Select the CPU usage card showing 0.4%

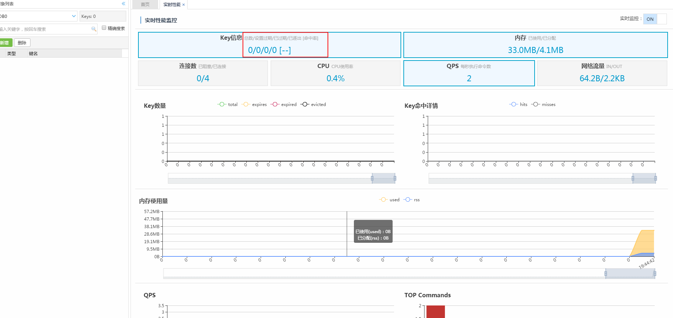pos(336,73)
